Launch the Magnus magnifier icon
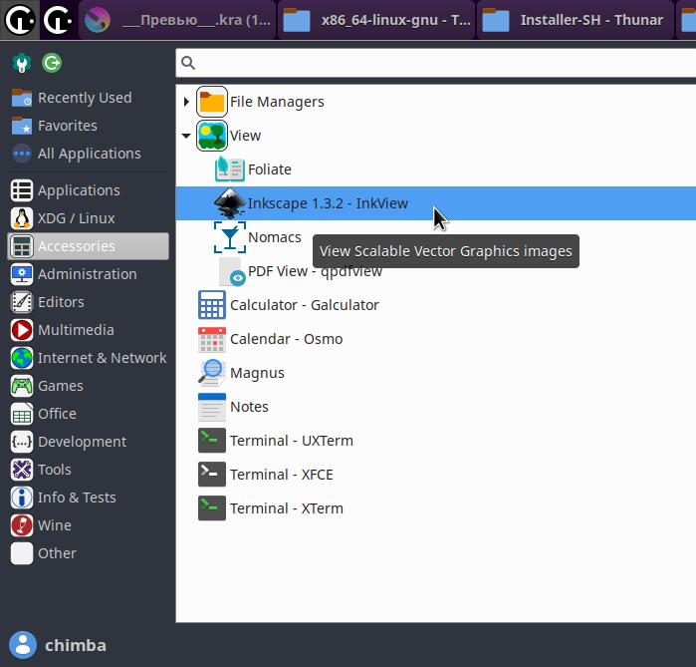 (212, 372)
